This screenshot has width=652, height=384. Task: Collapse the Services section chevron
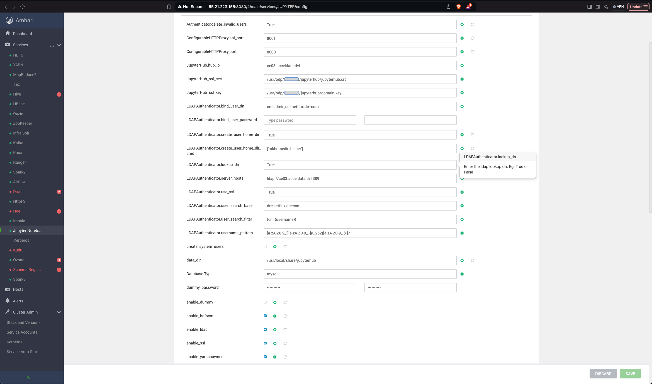pos(59,45)
